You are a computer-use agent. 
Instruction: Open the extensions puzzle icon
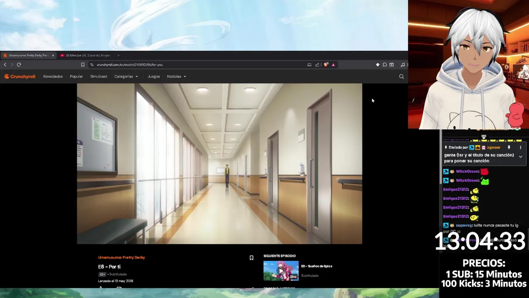click(384, 65)
